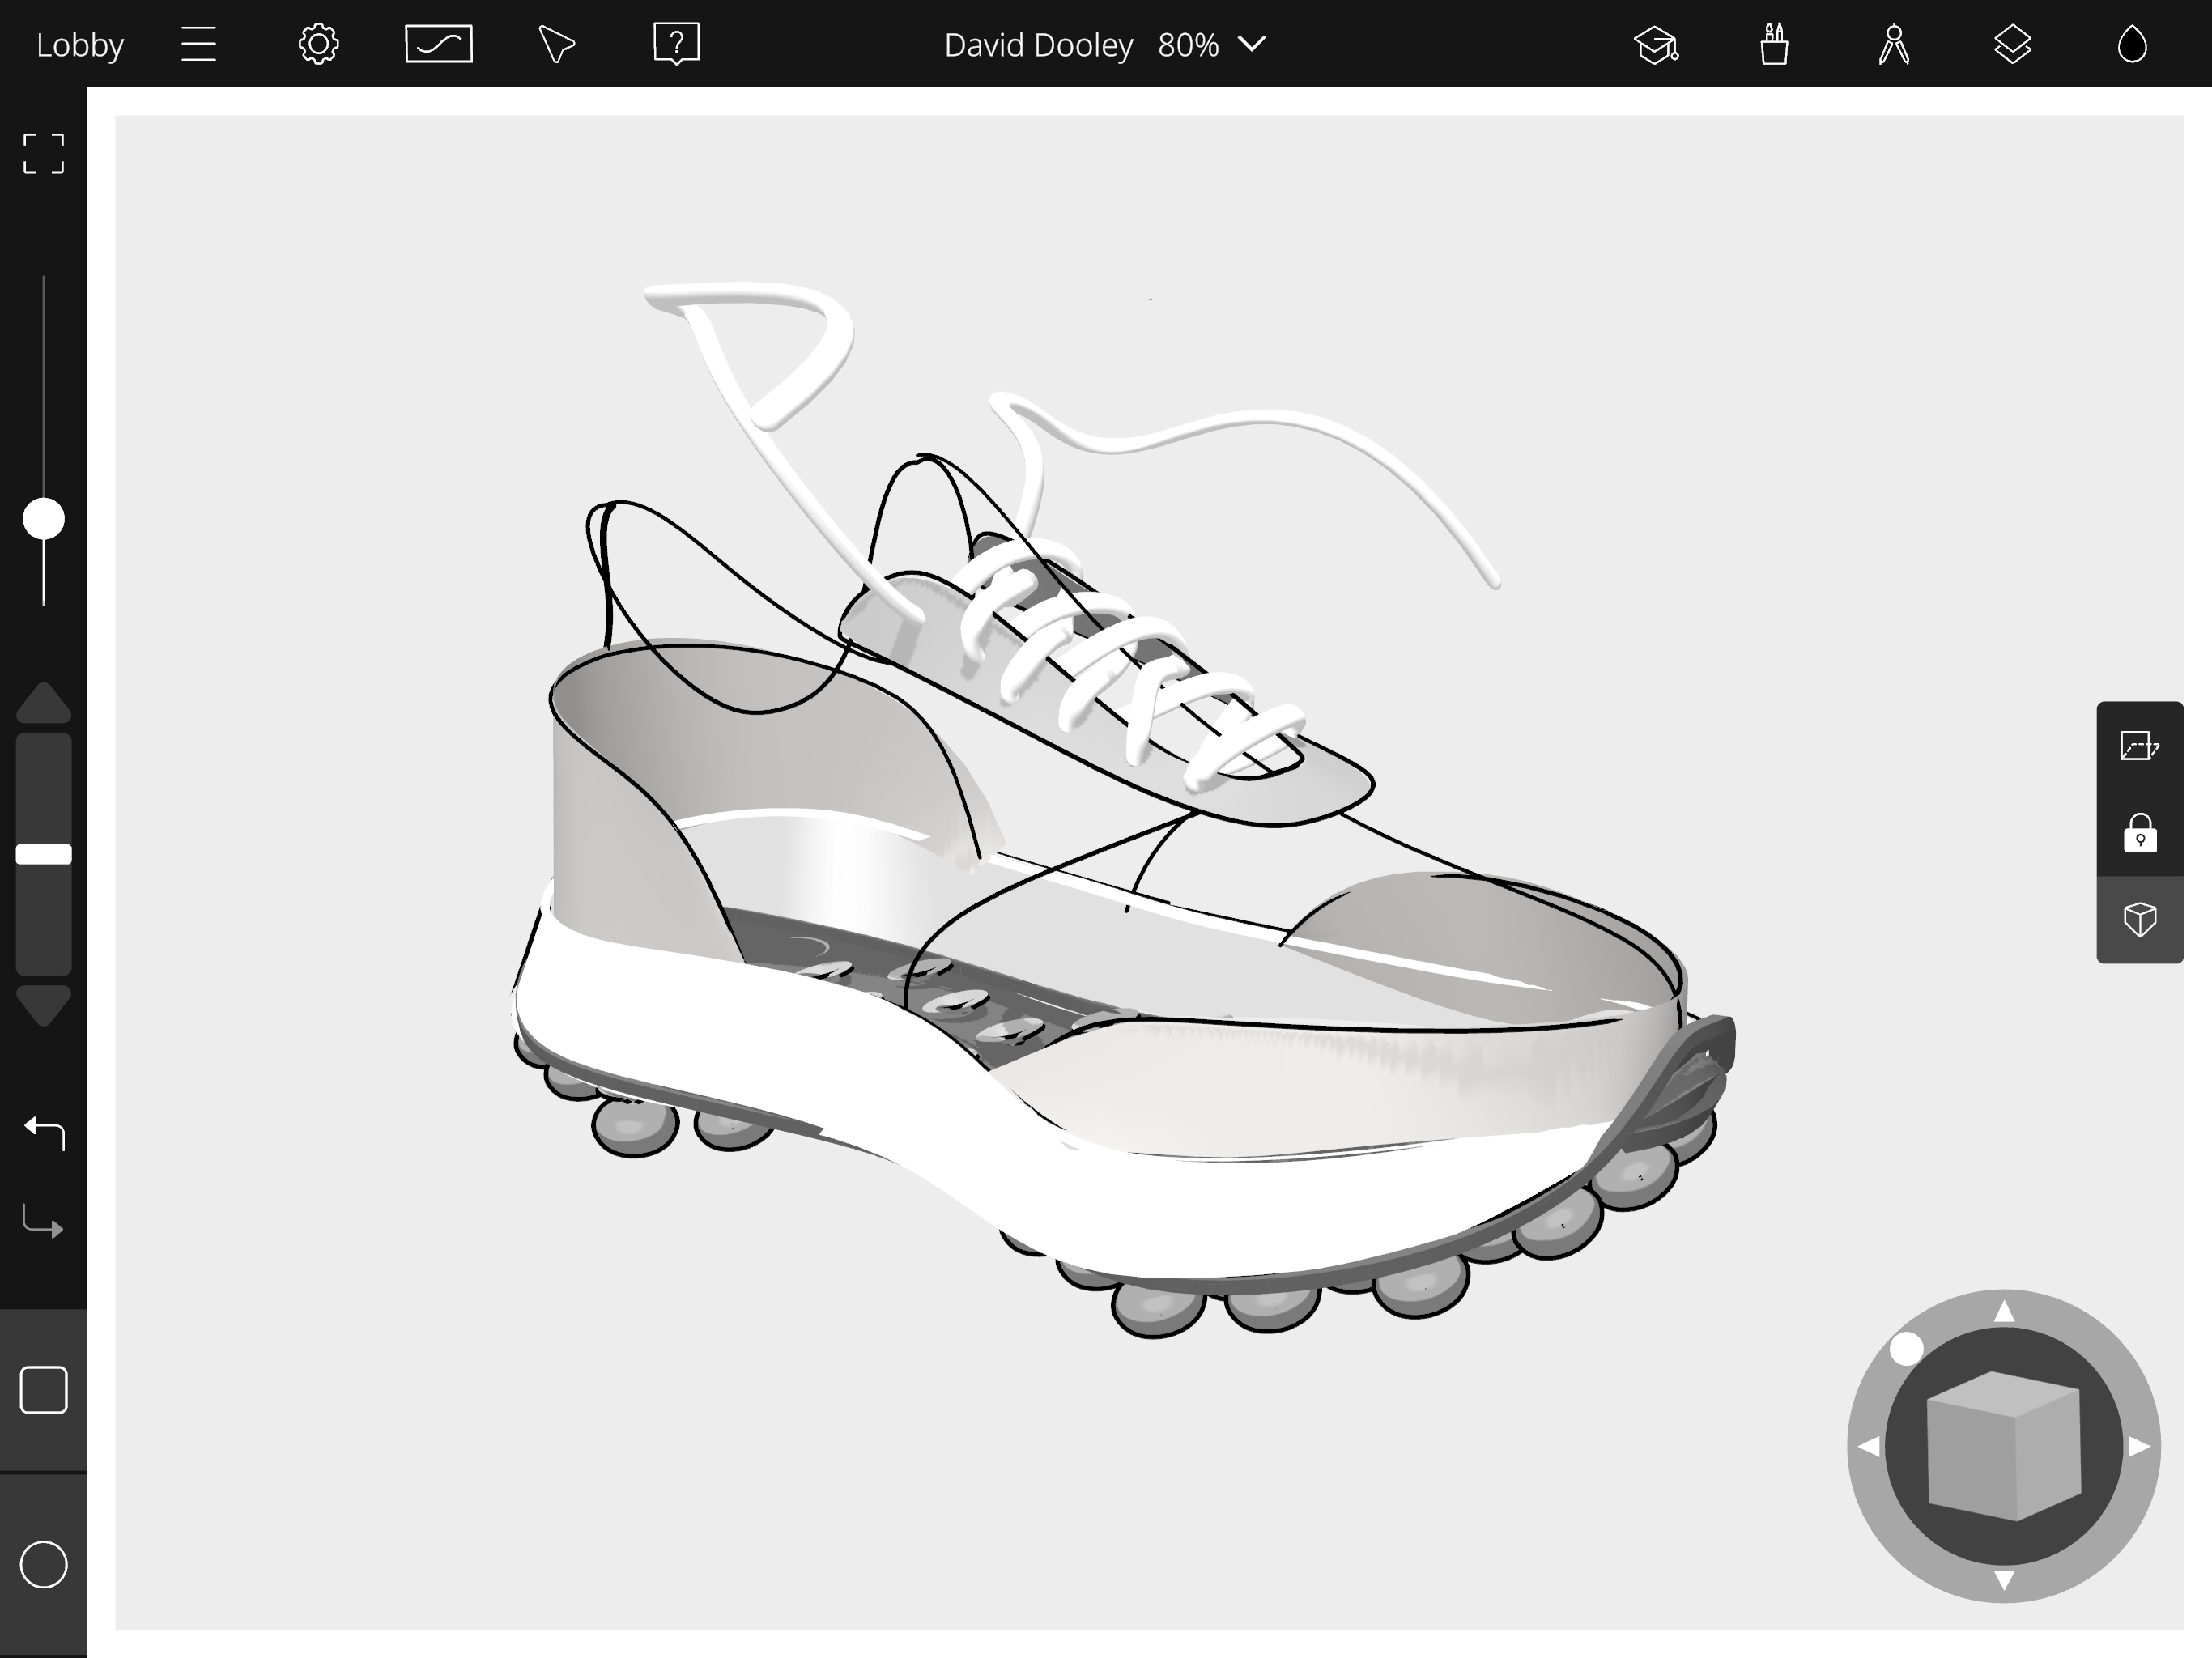Open the stroke curve panel

point(438,45)
